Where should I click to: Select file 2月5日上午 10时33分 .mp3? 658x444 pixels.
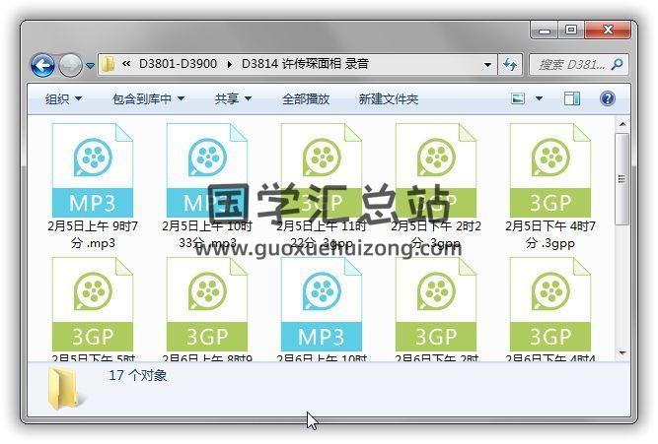click(x=207, y=186)
